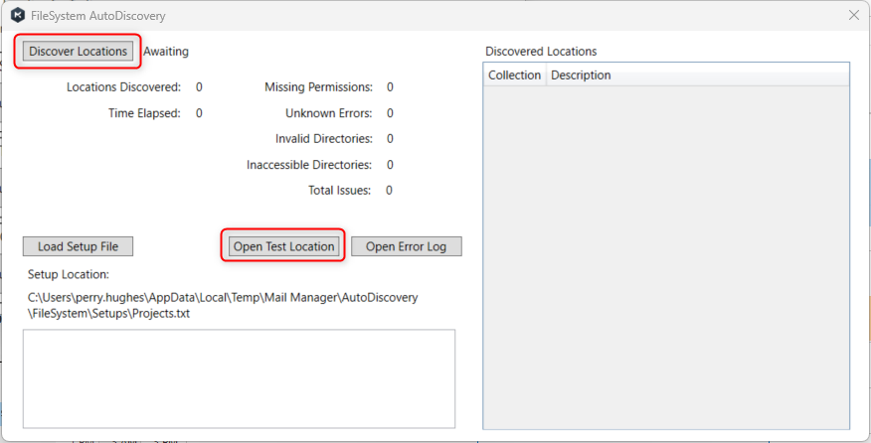Click the Locations Discovered count value
Viewport: 871px width, 443px height.
pyautogui.click(x=199, y=87)
